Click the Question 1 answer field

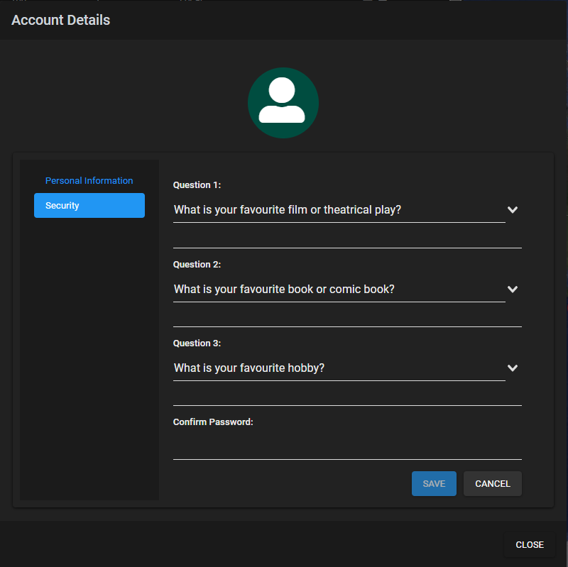coord(347,238)
